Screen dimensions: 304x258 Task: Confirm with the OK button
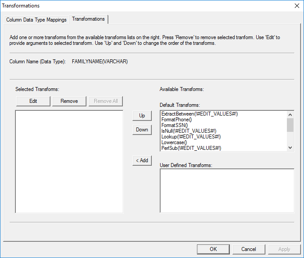213,249
